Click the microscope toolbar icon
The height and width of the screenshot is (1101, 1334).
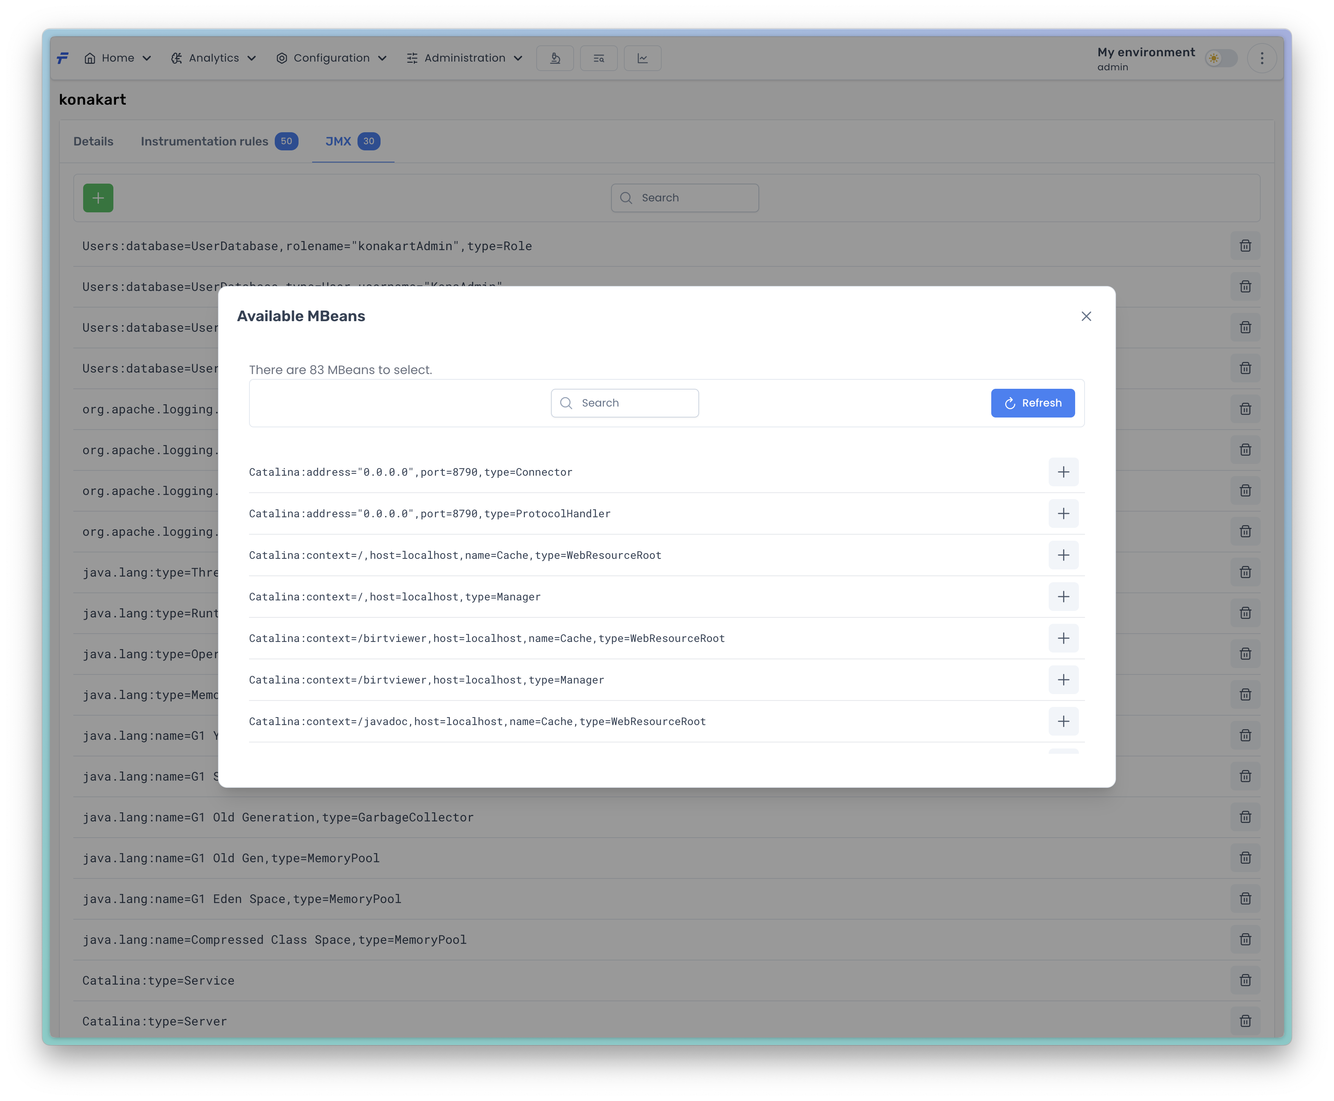click(x=555, y=58)
